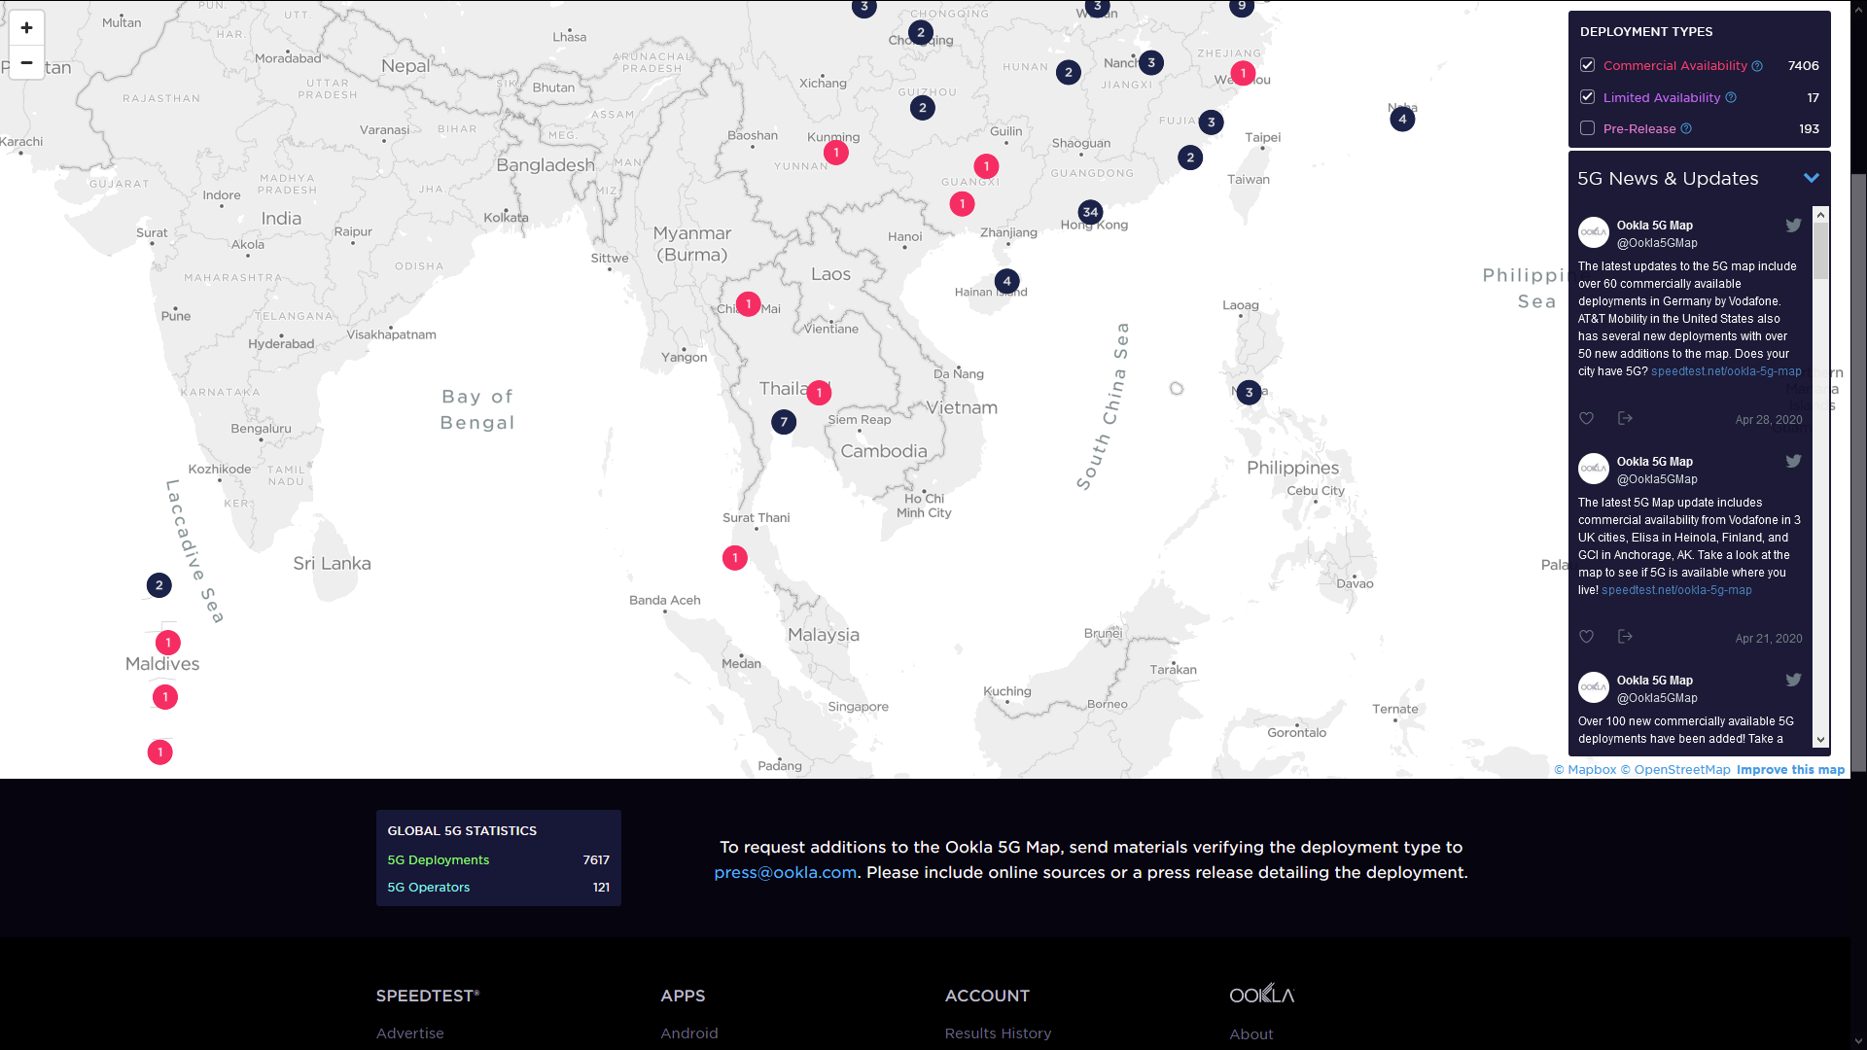Viewport: 1867px width, 1050px height.
Task: Open Twitter icon on Apr 21 tweet
Action: (1794, 462)
